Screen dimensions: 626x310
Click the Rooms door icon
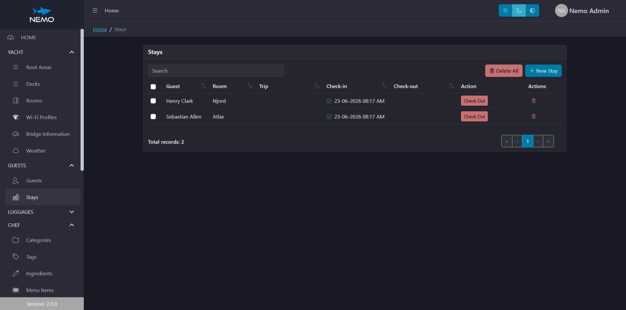16,100
